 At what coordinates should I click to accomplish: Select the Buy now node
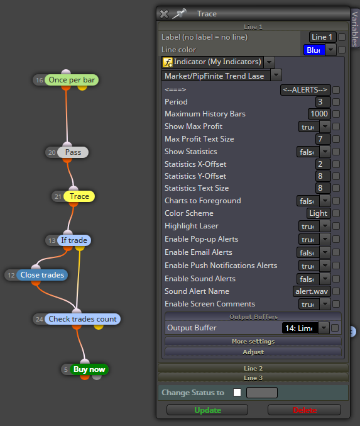coord(89,369)
